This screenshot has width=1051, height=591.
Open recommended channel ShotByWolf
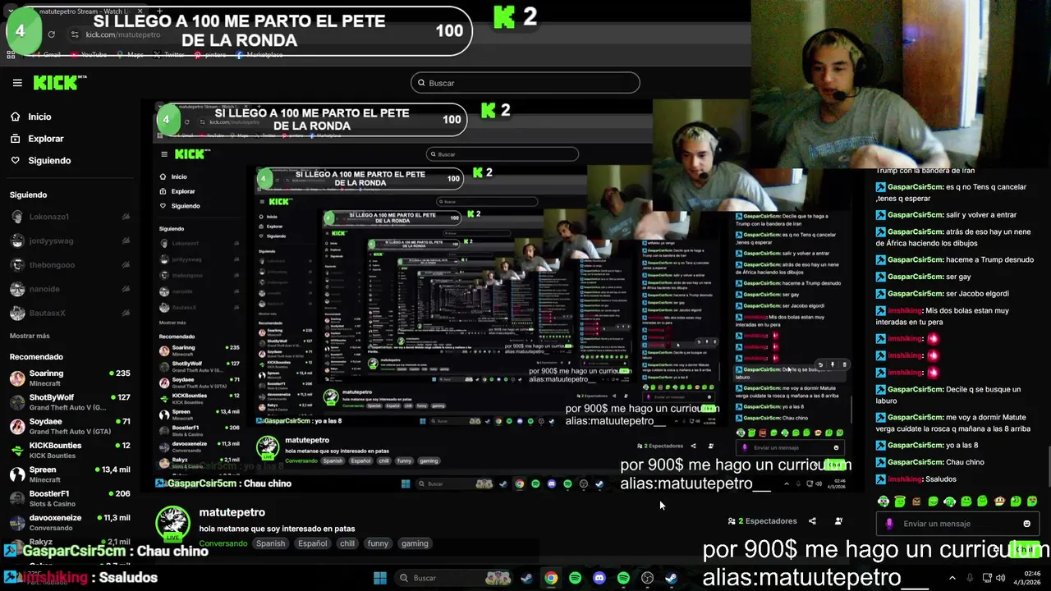pyautogui.click(x=71, y=402)
